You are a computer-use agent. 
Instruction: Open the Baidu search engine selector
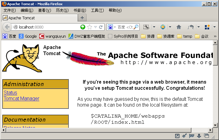coord(111,27)
